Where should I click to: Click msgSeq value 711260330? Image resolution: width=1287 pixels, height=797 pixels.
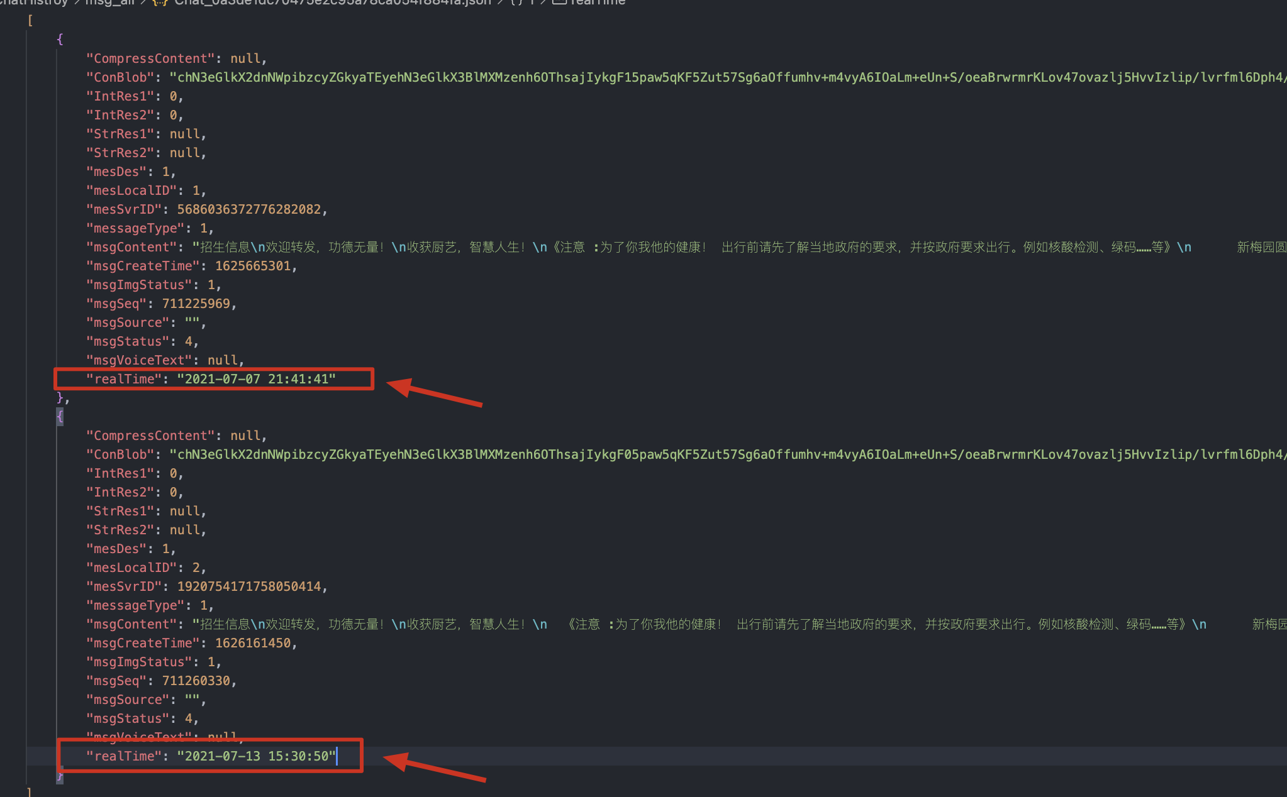click(x=196, y=681)
